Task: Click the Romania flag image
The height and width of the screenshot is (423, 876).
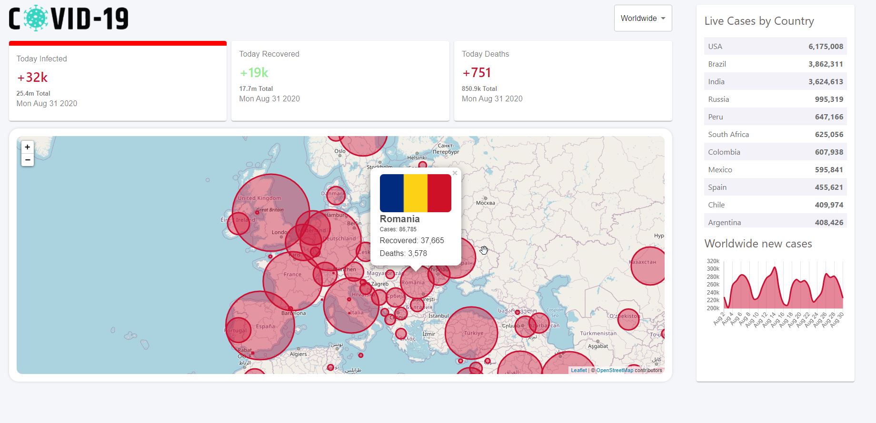Action: pyautogui.click(x=415, y=193)
